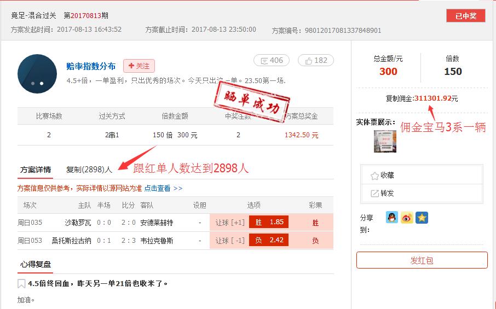Click away team 安德莱赫特

coord(157,223)
